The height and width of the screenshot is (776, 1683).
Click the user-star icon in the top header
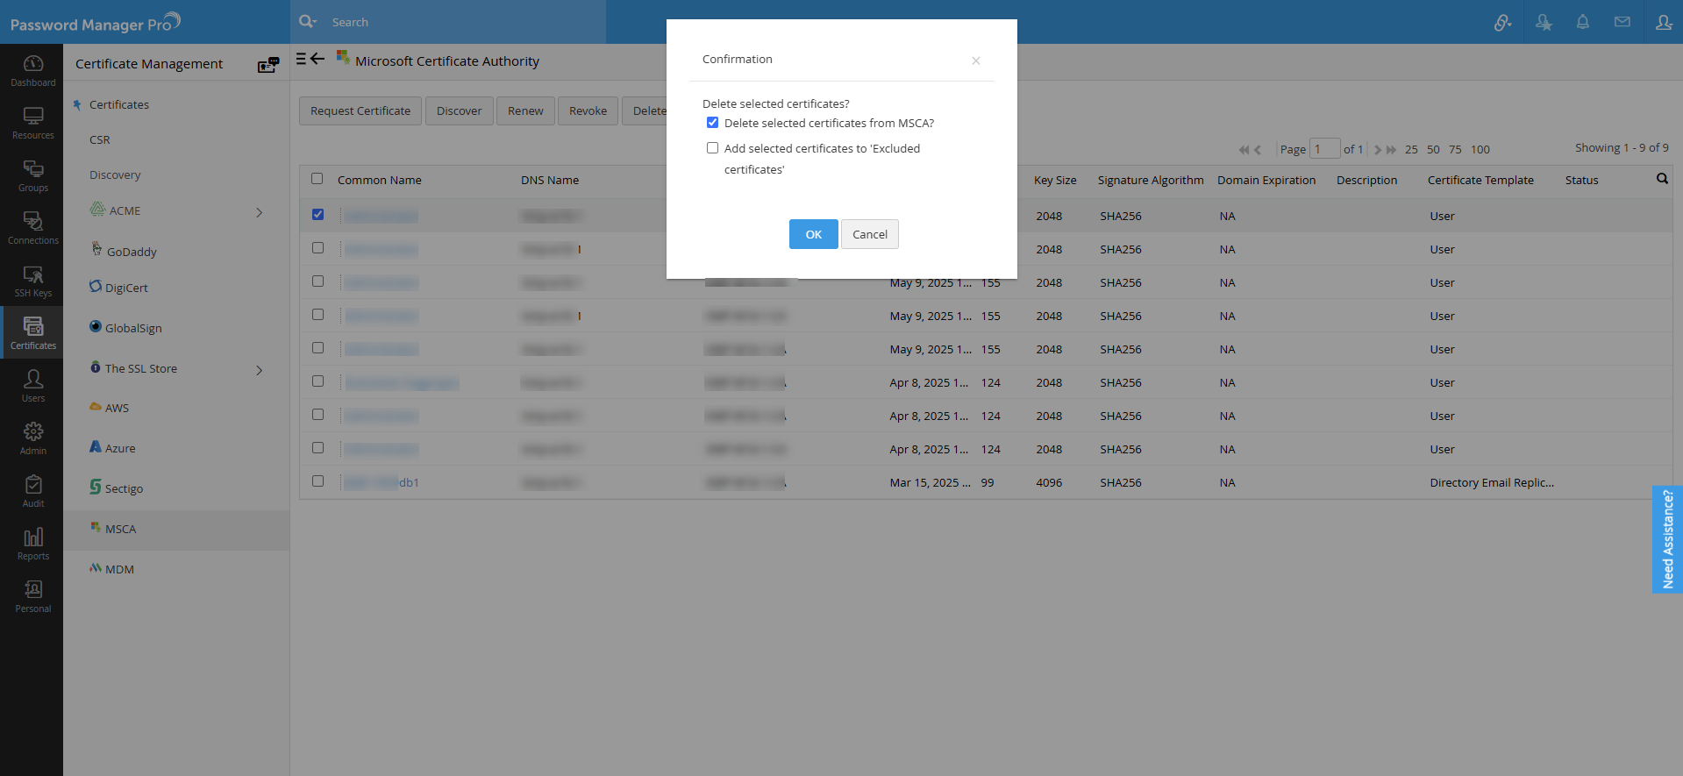[x=1544, y=22]
